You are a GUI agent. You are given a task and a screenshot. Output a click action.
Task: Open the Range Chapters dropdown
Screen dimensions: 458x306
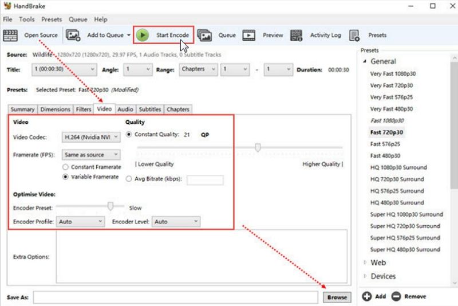click(x=198, y=69)
